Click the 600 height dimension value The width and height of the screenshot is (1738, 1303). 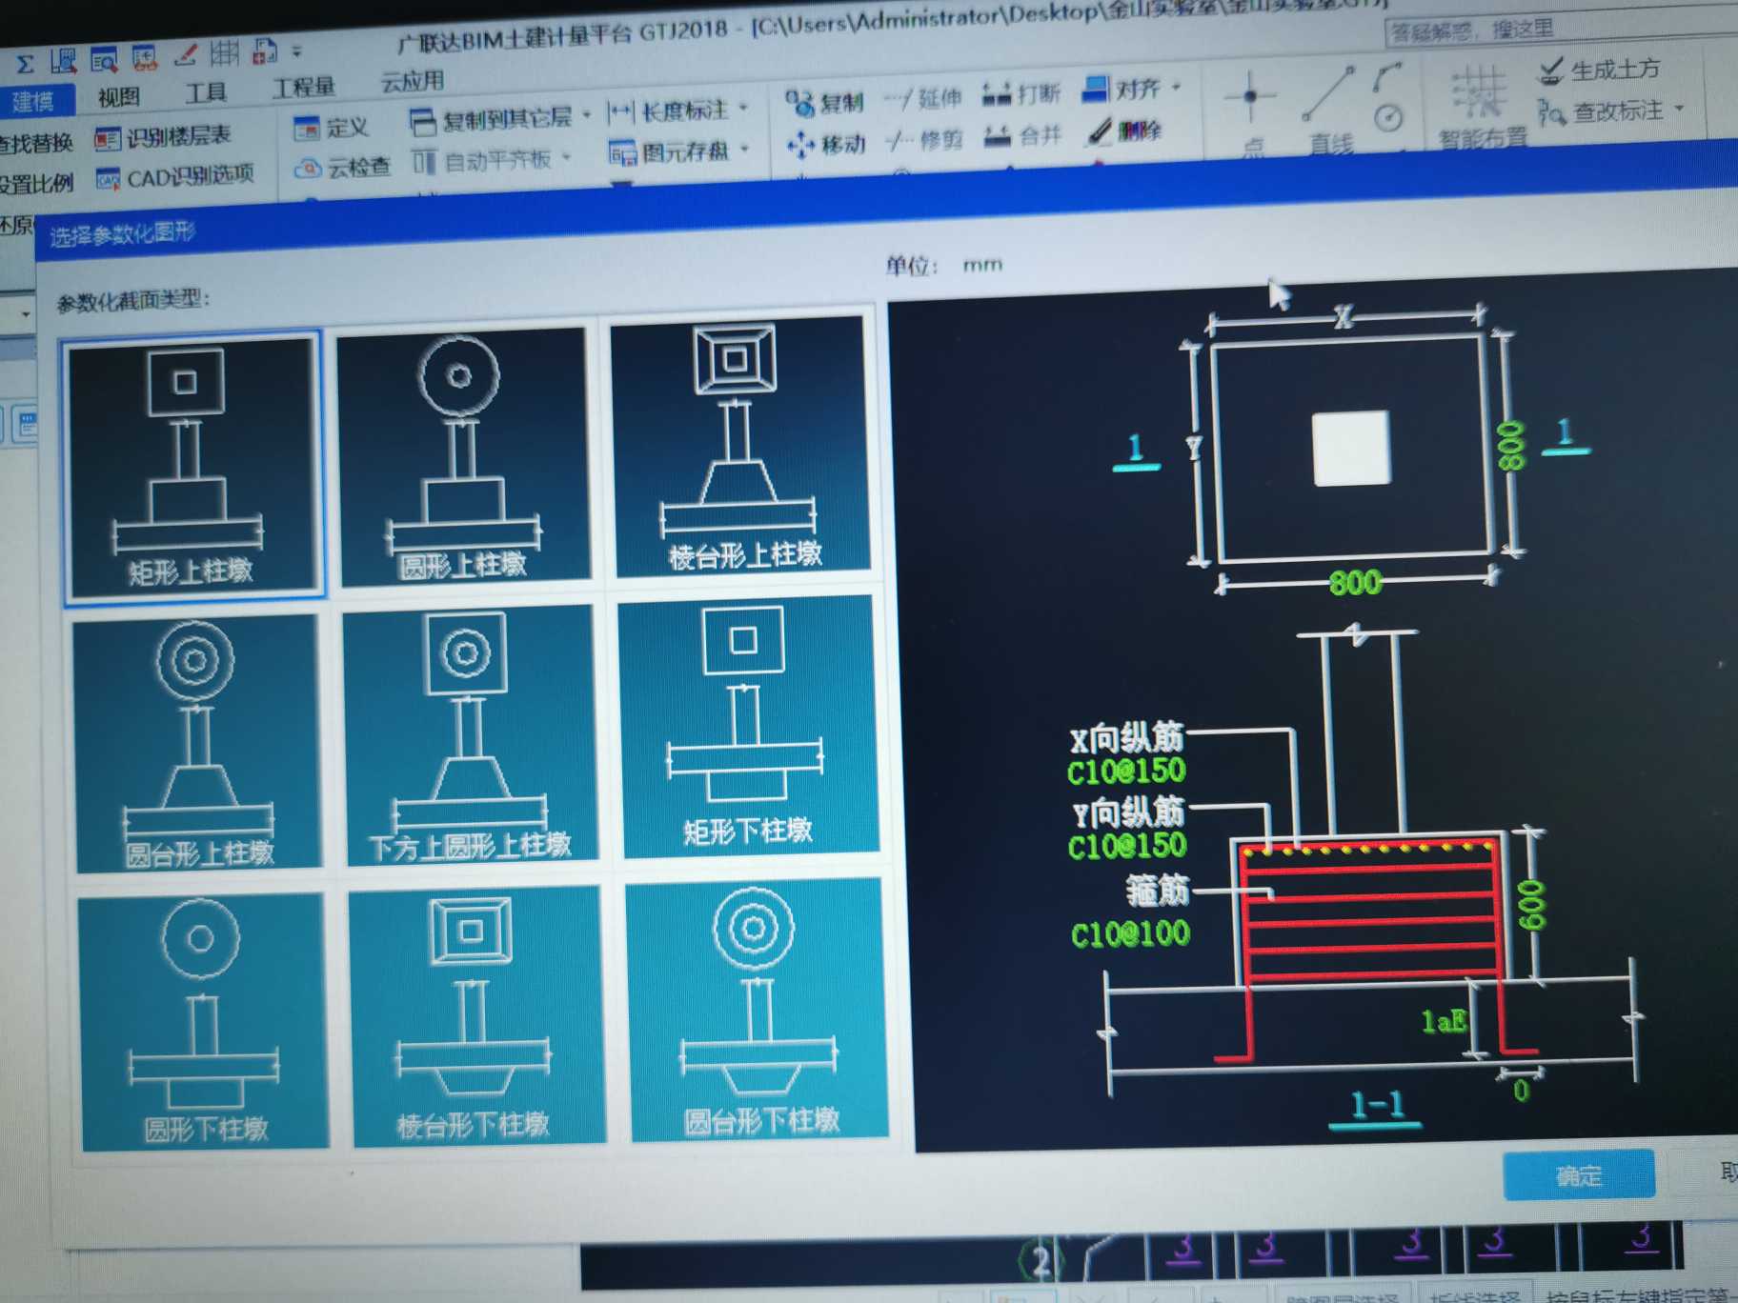click(x=1531, y=906)
